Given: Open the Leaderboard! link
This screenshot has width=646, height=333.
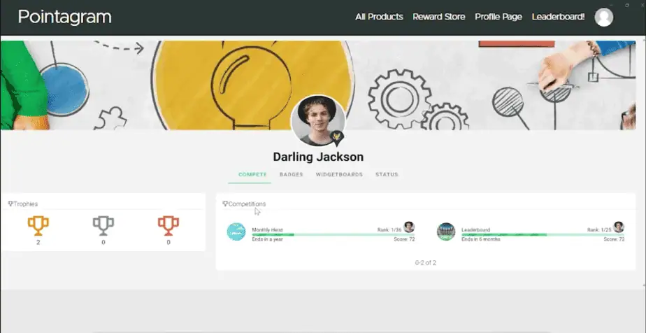Looking at the screenshot, I should tap(558, 17).
